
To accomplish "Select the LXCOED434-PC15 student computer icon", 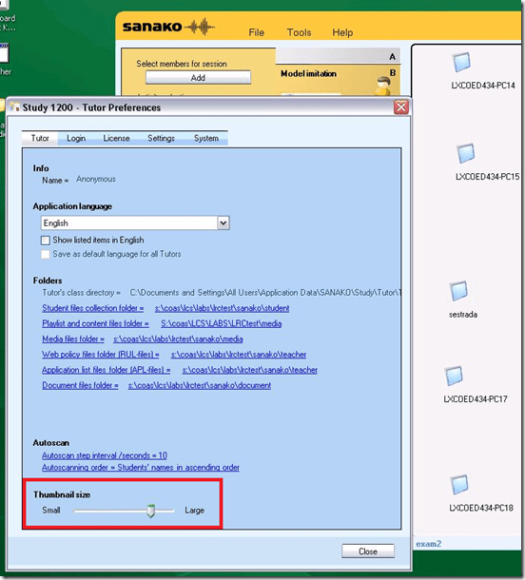I will tap(466, 153).
